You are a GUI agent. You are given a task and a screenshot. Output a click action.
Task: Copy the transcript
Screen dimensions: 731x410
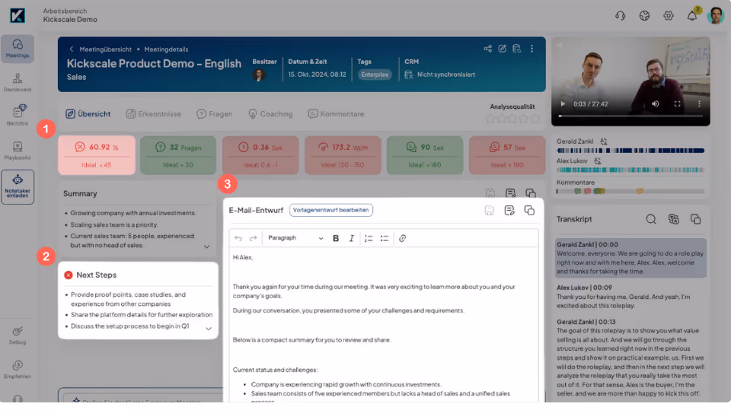coord(695,219)
